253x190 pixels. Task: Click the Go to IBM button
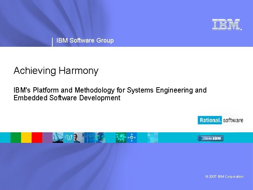pyautogui.click(x=210, y=138)
